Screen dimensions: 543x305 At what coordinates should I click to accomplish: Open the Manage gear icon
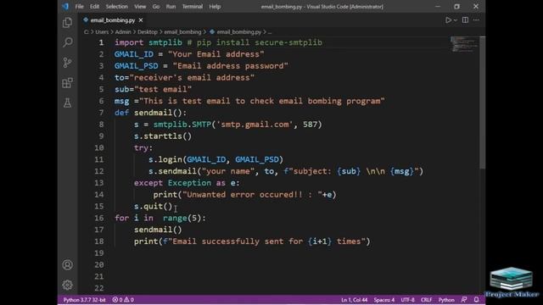point(68,285)
